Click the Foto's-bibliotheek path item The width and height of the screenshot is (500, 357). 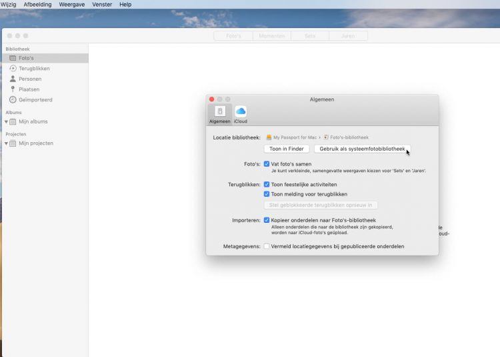point(345,137)
